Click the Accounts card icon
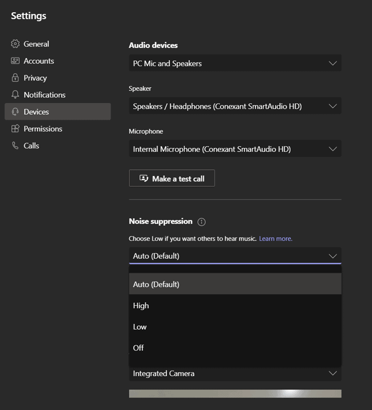372x410 pixels. (x=15, y=61)
